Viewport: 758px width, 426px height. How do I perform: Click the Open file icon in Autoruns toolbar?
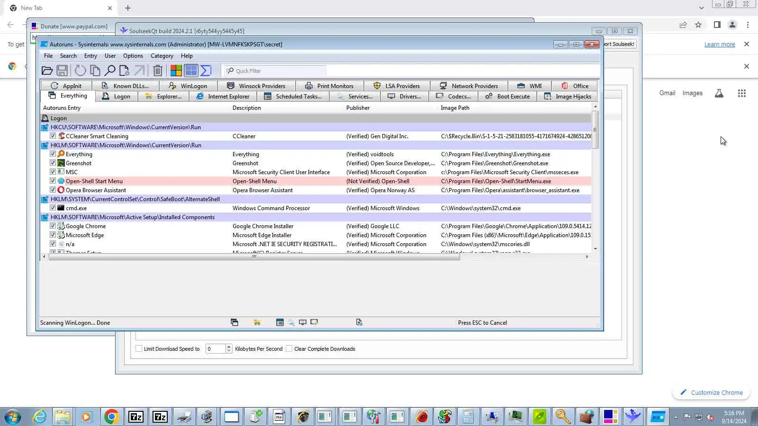click(x=47, y=71)
